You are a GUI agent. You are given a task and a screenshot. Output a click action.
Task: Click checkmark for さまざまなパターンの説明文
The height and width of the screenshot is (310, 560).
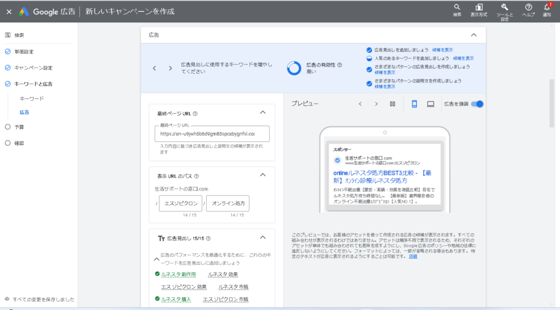tap(369, 84)
